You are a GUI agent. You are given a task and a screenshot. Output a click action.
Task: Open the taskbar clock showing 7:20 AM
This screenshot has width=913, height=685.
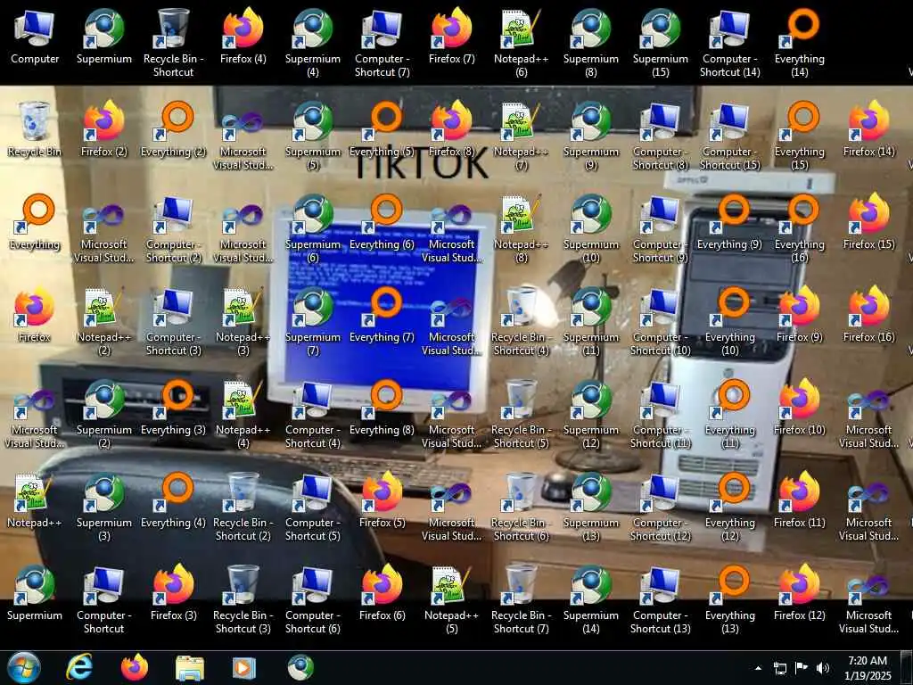tap(868, 668)
